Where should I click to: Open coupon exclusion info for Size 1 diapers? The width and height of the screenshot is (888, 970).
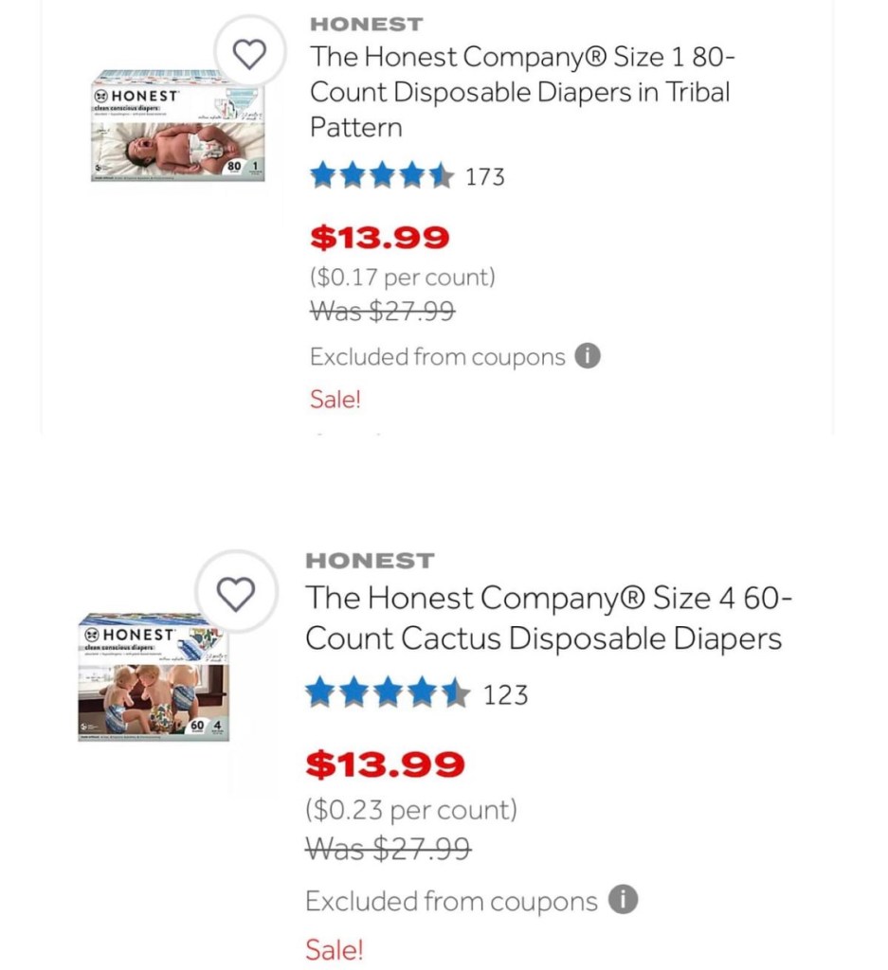tap(588, 357)
